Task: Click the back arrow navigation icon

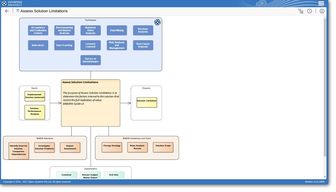Action: (x=7, y=11)
